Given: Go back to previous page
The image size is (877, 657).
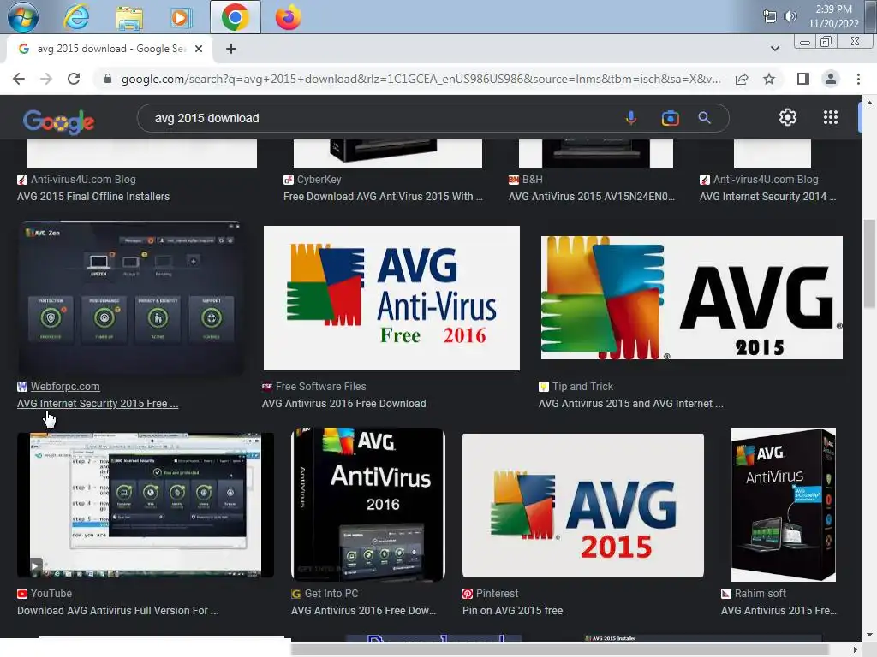Looking at the screenshot, I should 19,79.
